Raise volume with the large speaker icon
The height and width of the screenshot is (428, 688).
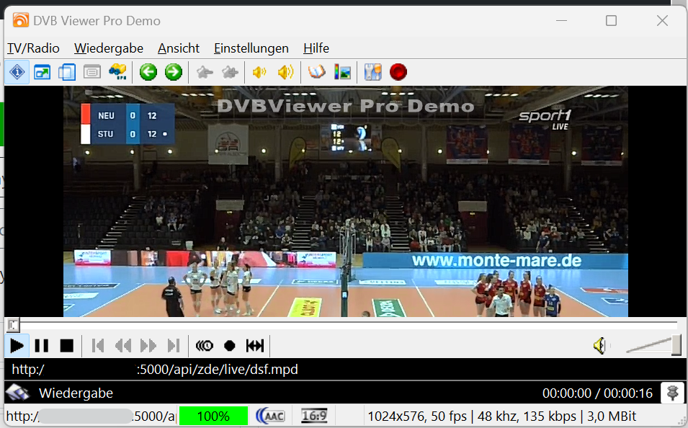pyautogui.click(x=285, y=72)
